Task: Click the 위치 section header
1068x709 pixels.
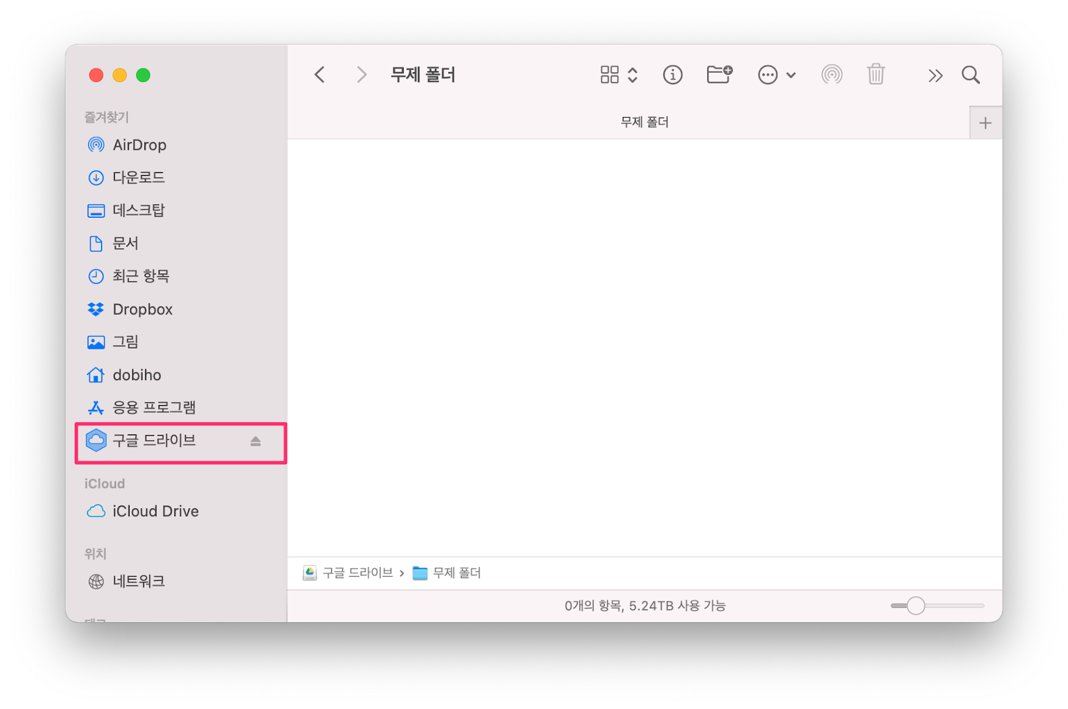Action: (x=95, y=554)
